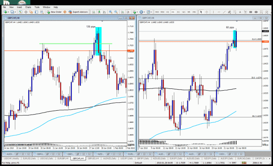273x166 pixels.
Task: Select the minimized EUR chart window
Action: 138,154
